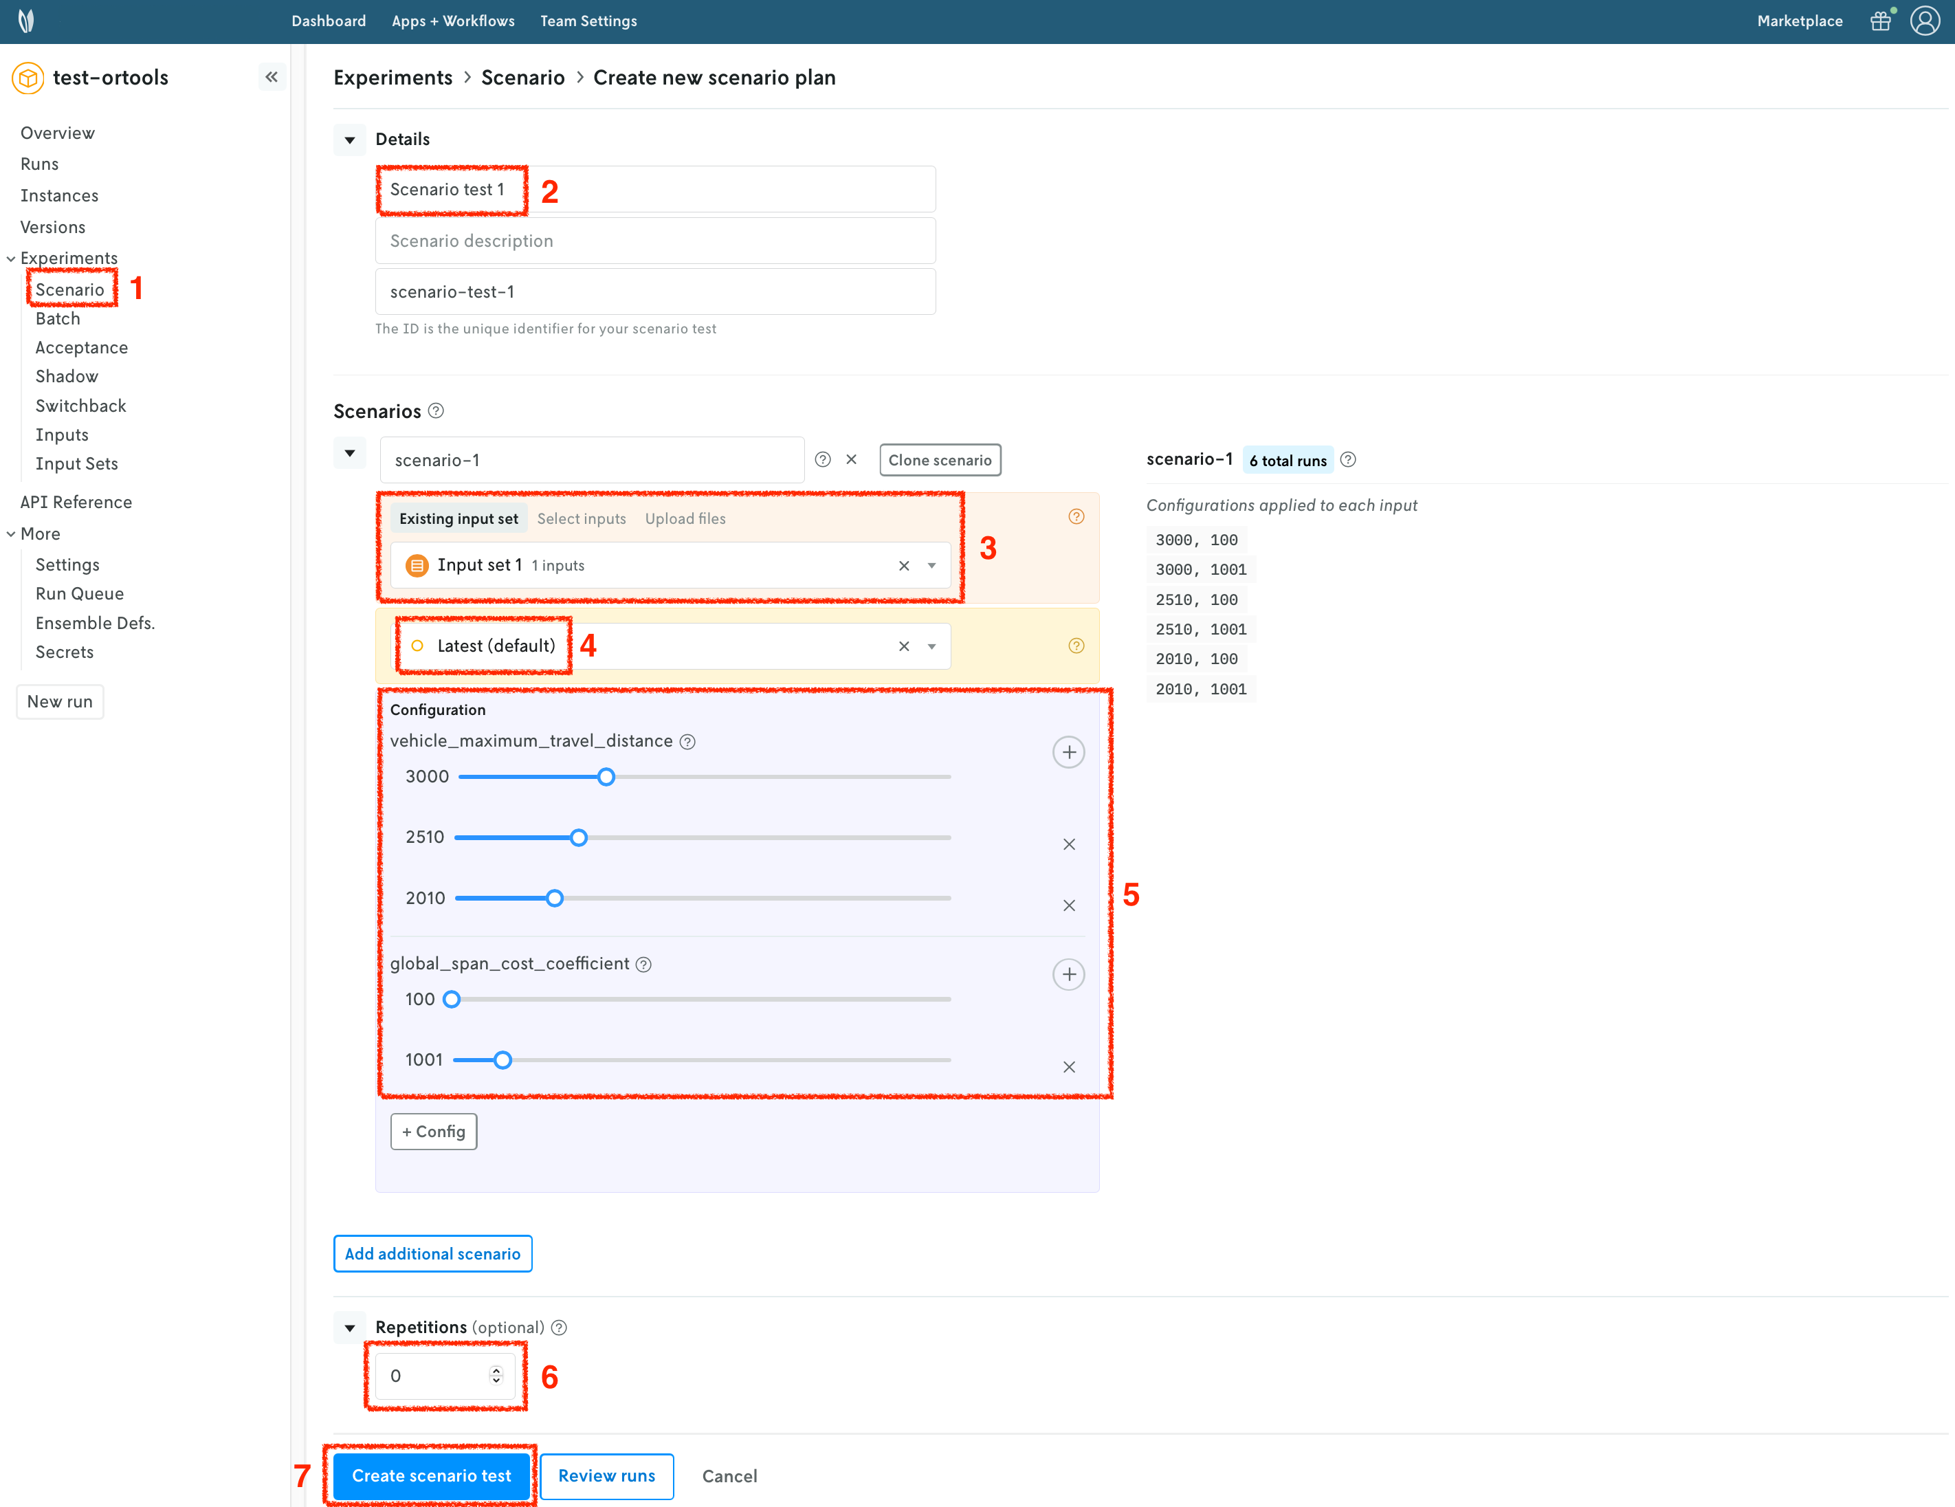Add value to vehicle_maximum_travel_distance with plus icon
The height and width of the screenshot is (1507, 1955).
tap(1068, 752)
